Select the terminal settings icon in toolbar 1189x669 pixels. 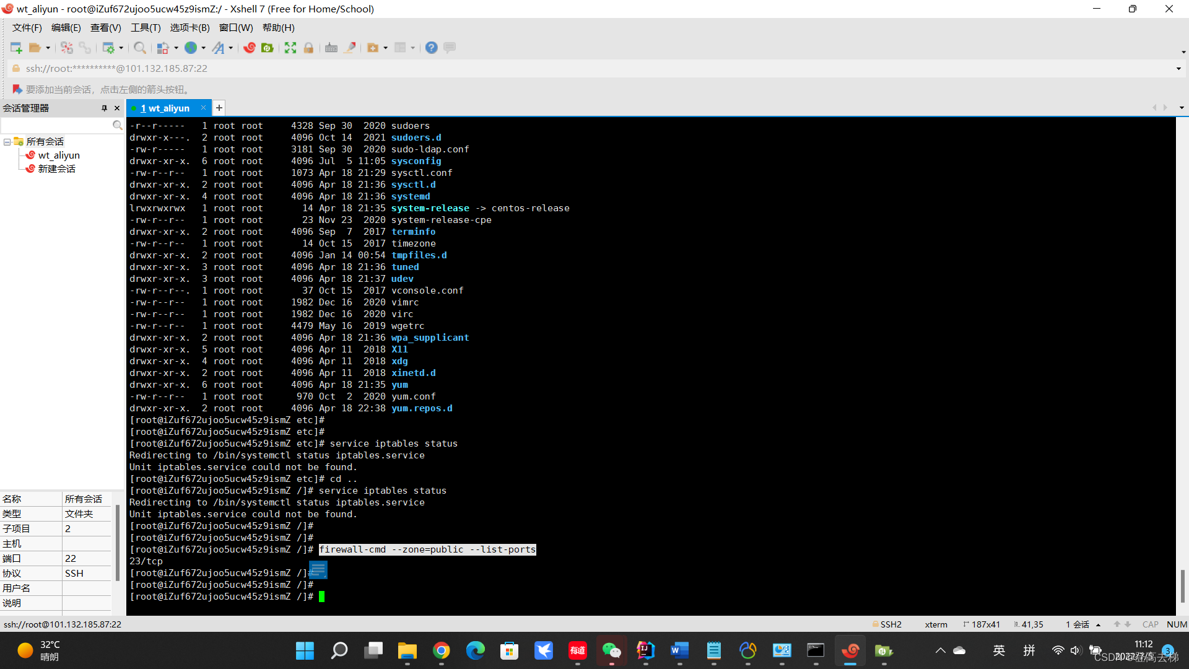(331, 46)
